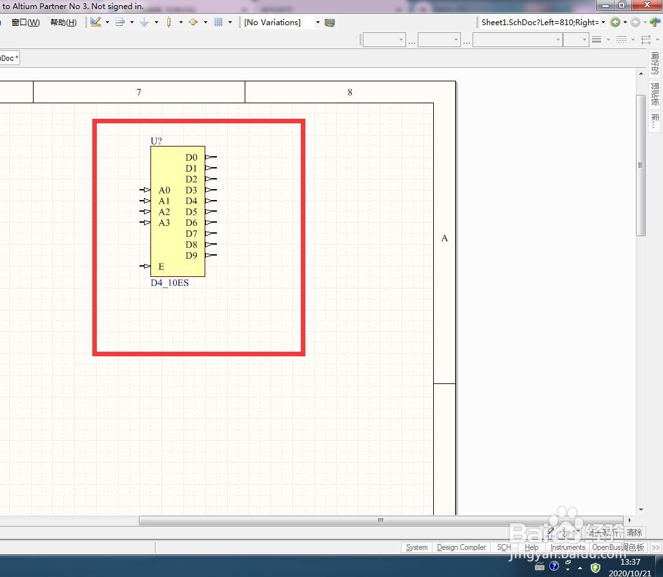Click the horizontal scrollbar thumb
Viewport: 663px width, 577px height.
380,520
